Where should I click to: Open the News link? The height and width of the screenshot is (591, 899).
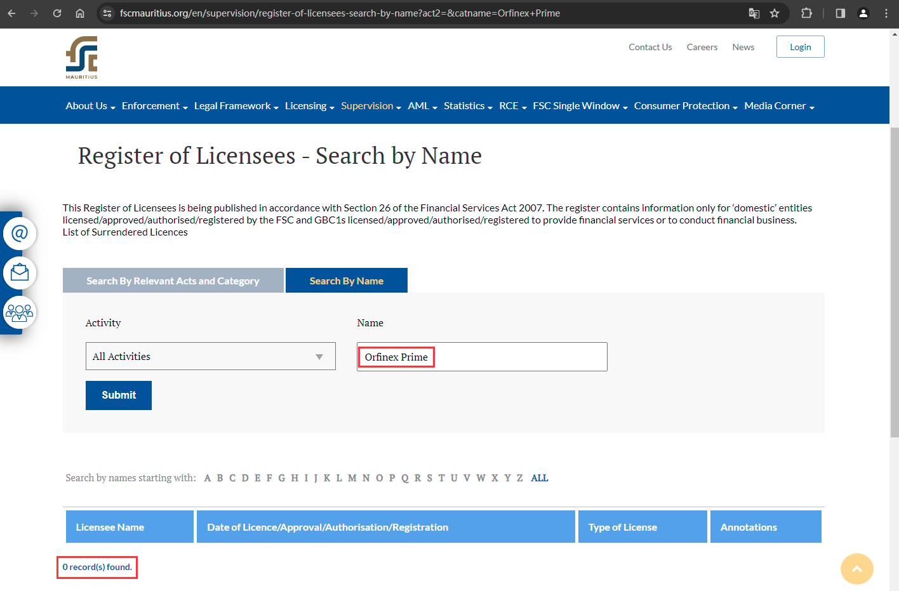pyautogui.click(x=743, y=47)
